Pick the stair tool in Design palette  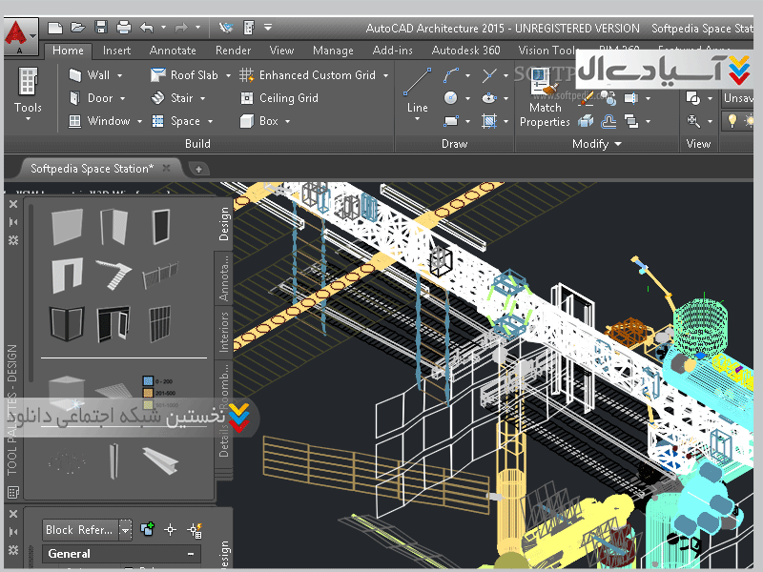coord(114,276)
